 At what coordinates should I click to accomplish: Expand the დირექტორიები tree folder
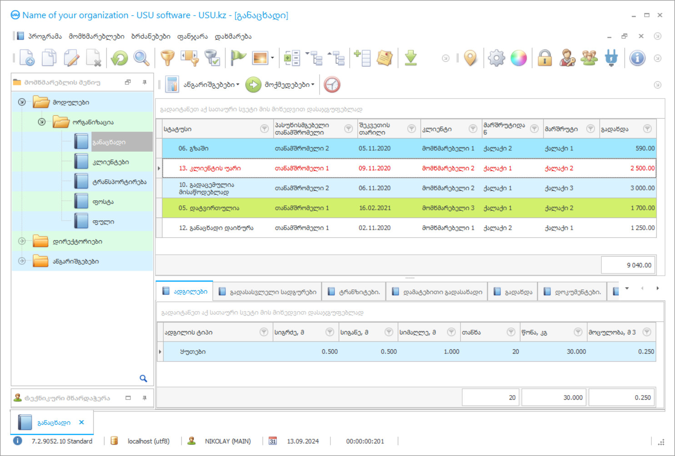pyautogui.click(x=22, y=241)
